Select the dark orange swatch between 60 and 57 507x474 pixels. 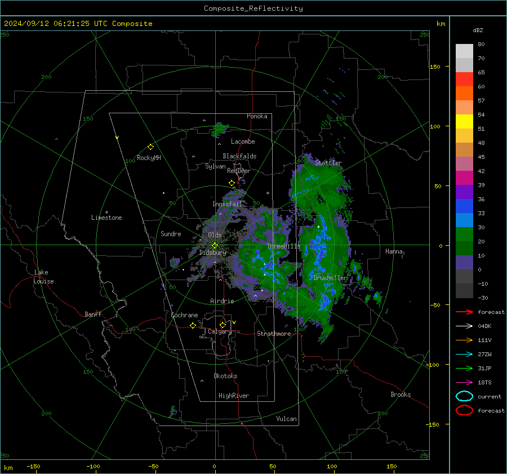(464, 94)
